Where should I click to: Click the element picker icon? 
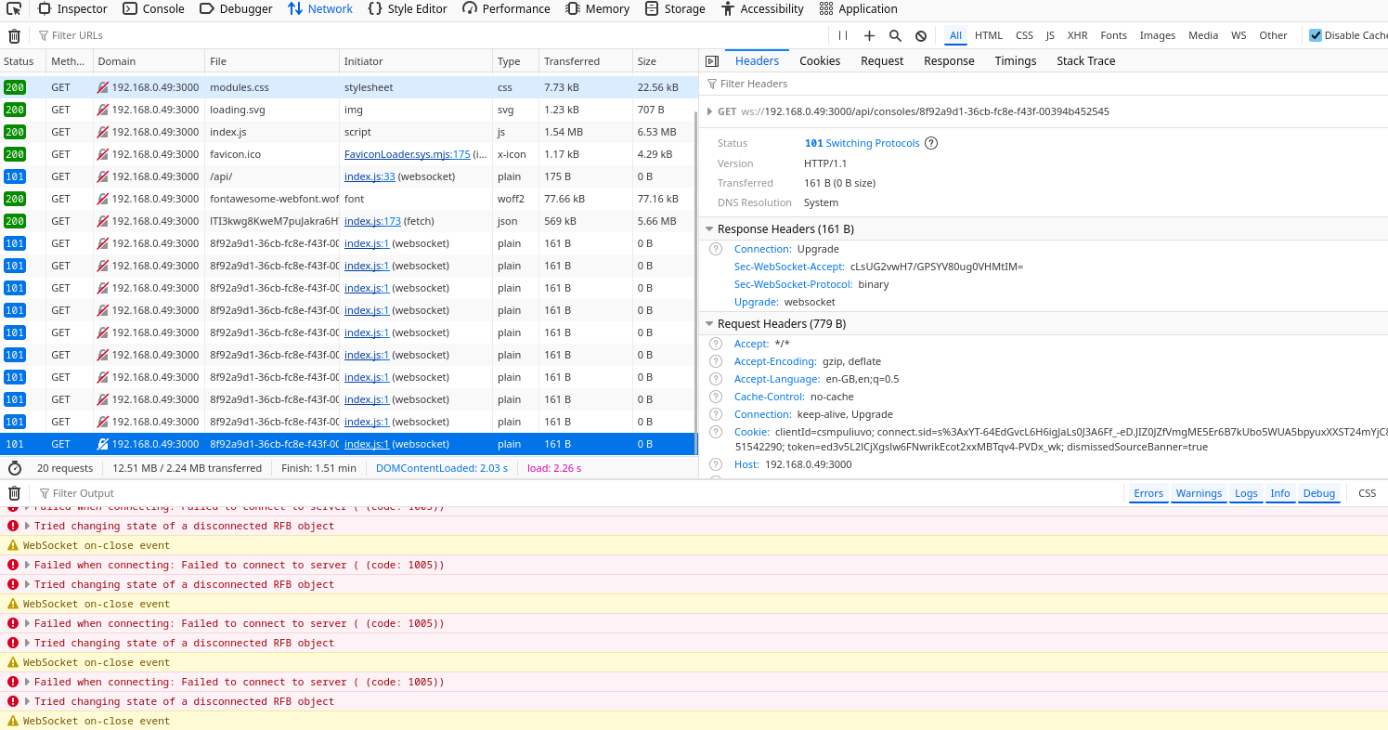[x=14, y=8]
